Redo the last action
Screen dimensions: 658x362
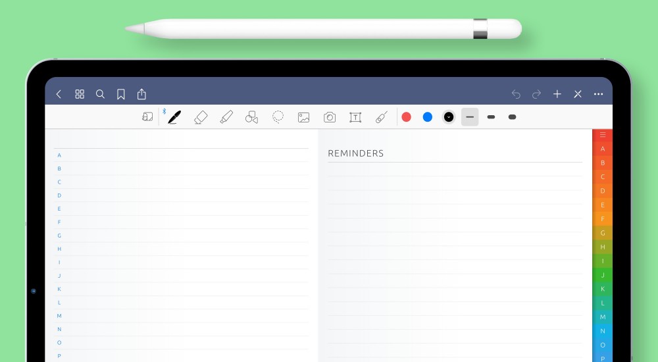536,95
